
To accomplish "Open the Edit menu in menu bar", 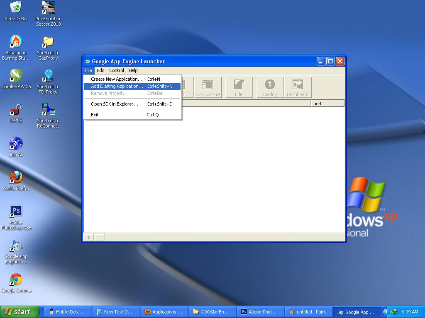I will (100, 70).
